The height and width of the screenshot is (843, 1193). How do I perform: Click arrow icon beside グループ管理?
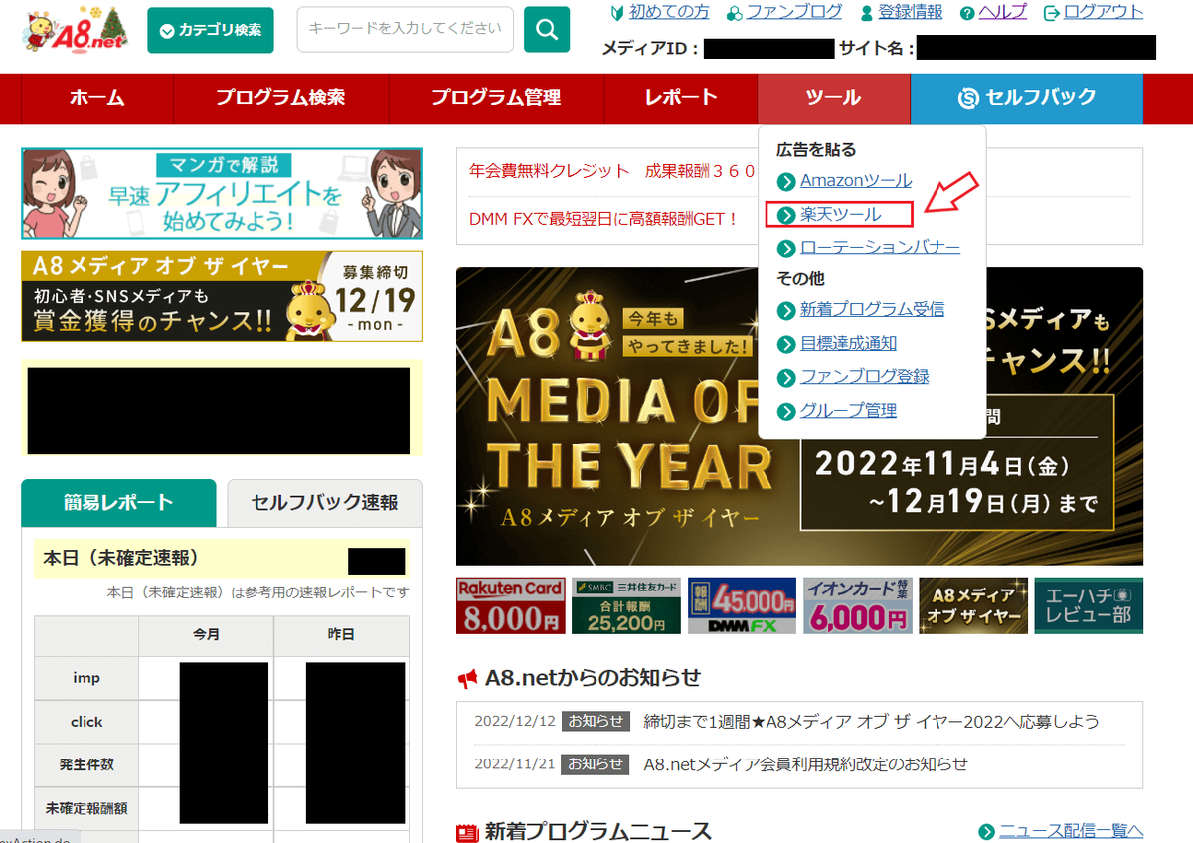(786, 411)
